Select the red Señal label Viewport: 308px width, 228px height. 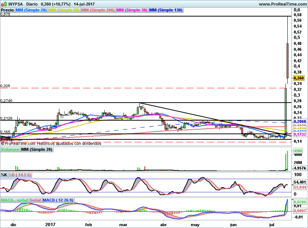click(x=35, y=200)
